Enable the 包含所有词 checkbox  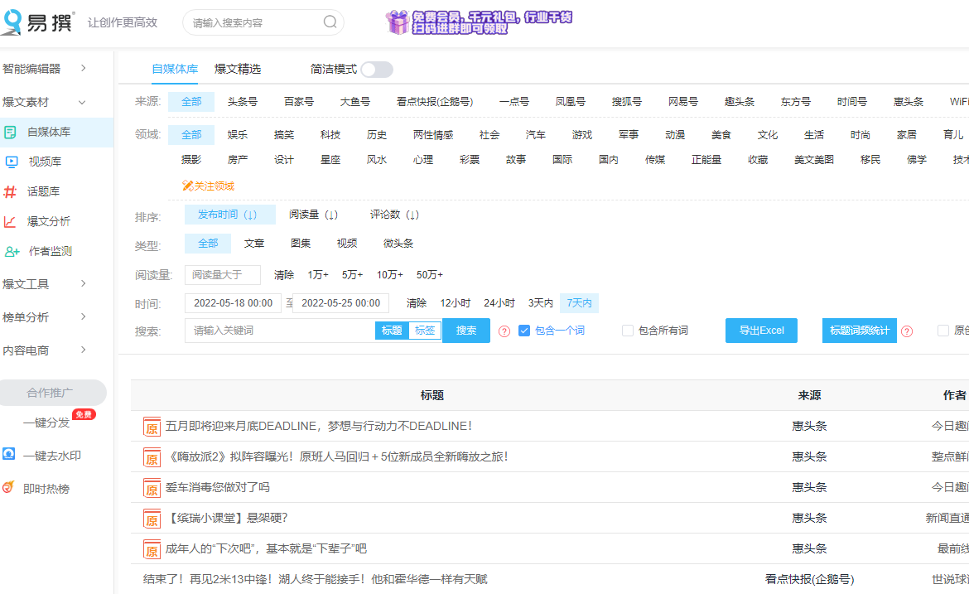627,330
